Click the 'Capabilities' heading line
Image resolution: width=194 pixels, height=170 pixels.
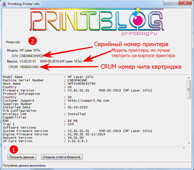coord(14,117)
